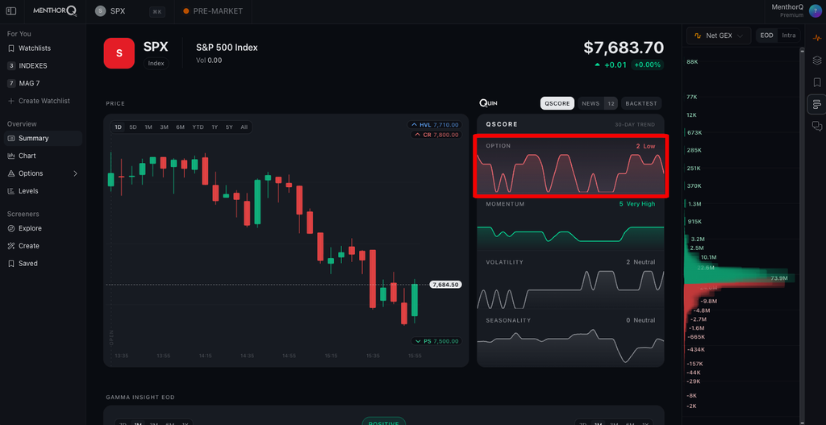This screenshot has height=425, width=826.
Task: Click the MenthorQ logo
Action: [x=55, y=11]
